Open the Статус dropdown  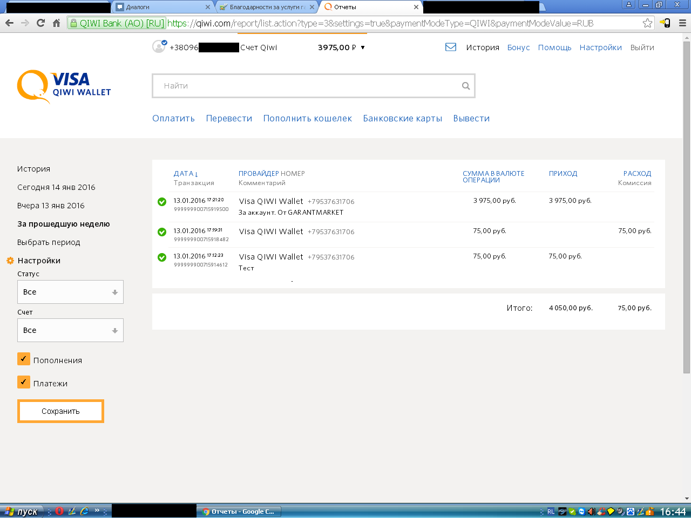click(x=70, y=292)
